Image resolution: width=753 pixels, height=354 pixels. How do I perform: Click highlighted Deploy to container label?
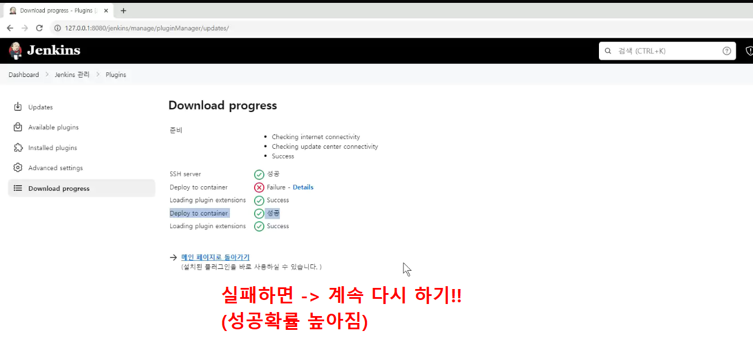(199, 213)
